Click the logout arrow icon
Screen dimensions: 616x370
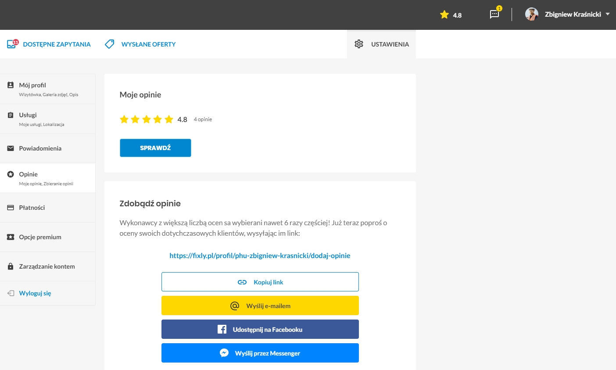11,293
